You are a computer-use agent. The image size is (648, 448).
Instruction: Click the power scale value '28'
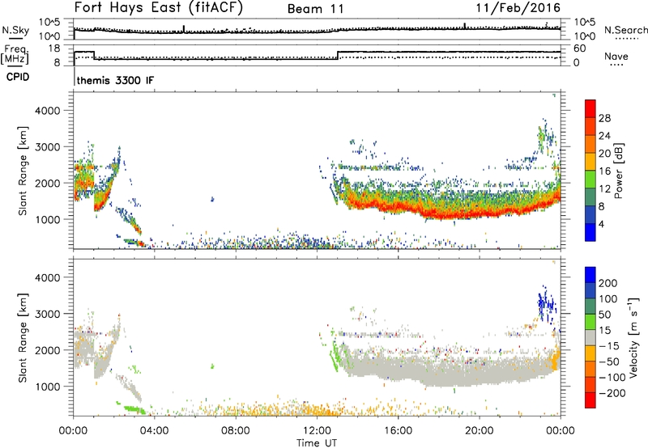(604, 118)
